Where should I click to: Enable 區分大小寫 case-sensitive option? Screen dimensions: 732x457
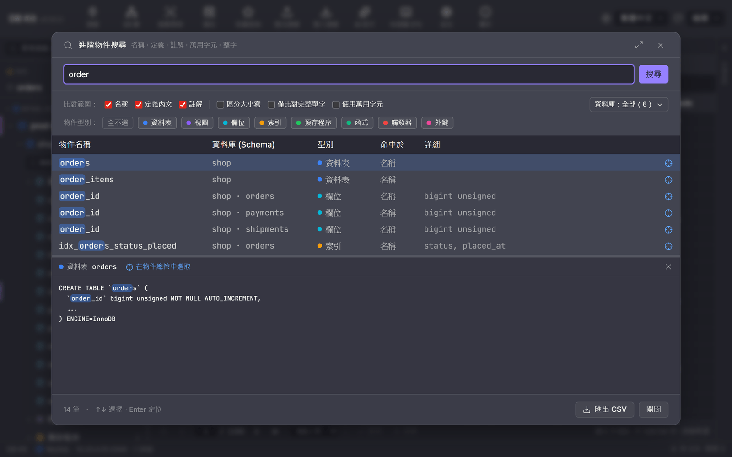click(x=221, y=105)
